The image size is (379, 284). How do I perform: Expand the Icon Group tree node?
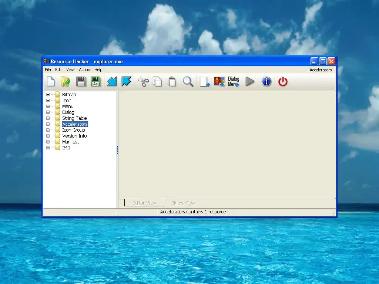point(48,130)
